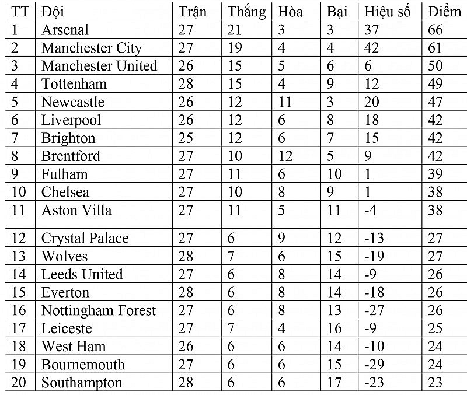467x395 pixels.
Task: Click the Southampton team name
Action: (x=81, y=383)
